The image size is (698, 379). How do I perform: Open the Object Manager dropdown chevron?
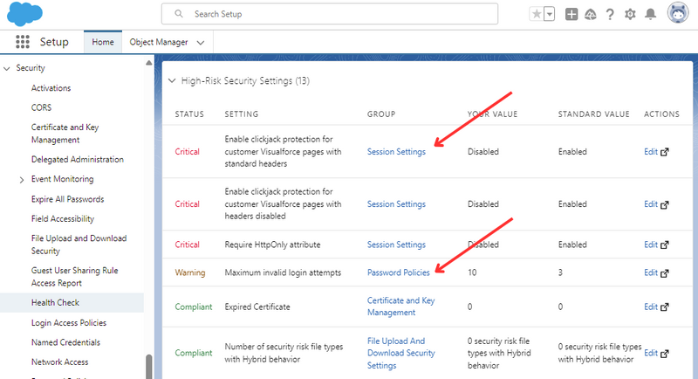pyautogui.click(x=201, y=43)
